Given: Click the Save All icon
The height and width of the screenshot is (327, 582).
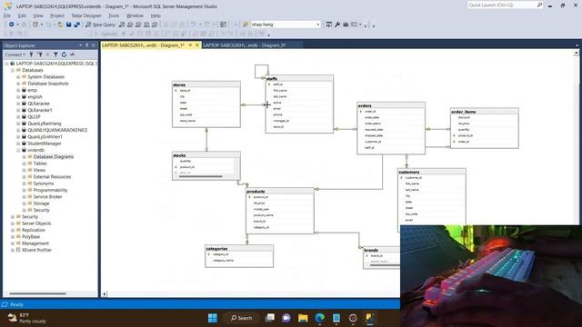Looking at the screenshot, I should 76,25.
